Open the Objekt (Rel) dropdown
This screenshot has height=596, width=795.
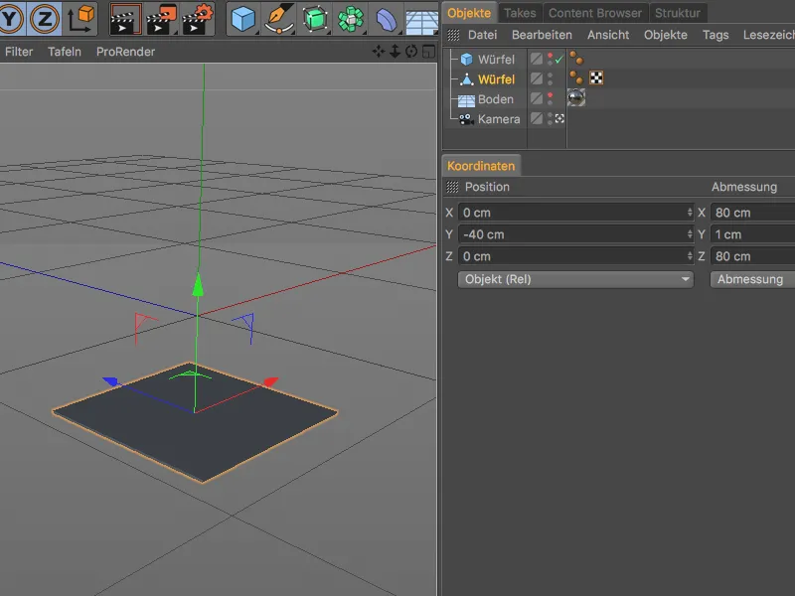click(575, 279)
